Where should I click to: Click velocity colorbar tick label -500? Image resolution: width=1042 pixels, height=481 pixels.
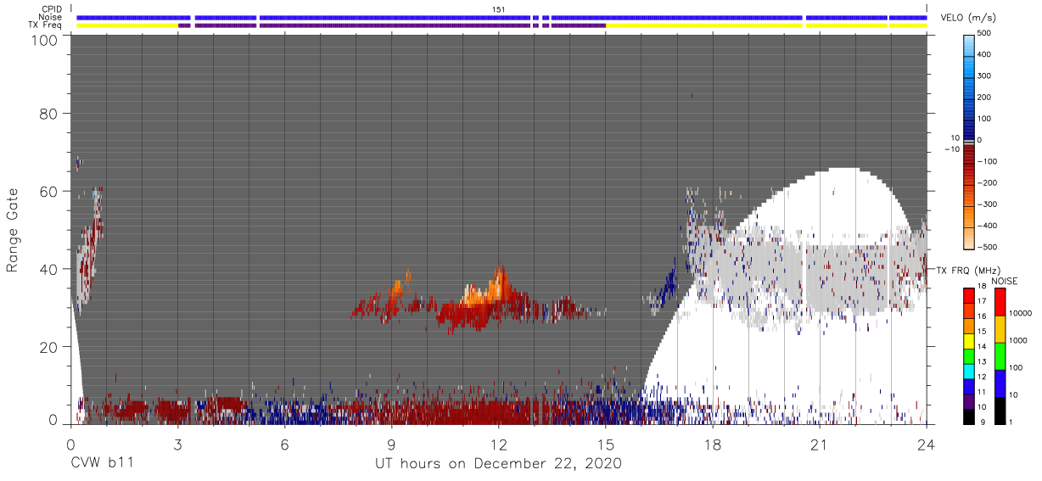pyautogui.click(x=986, y=248)
